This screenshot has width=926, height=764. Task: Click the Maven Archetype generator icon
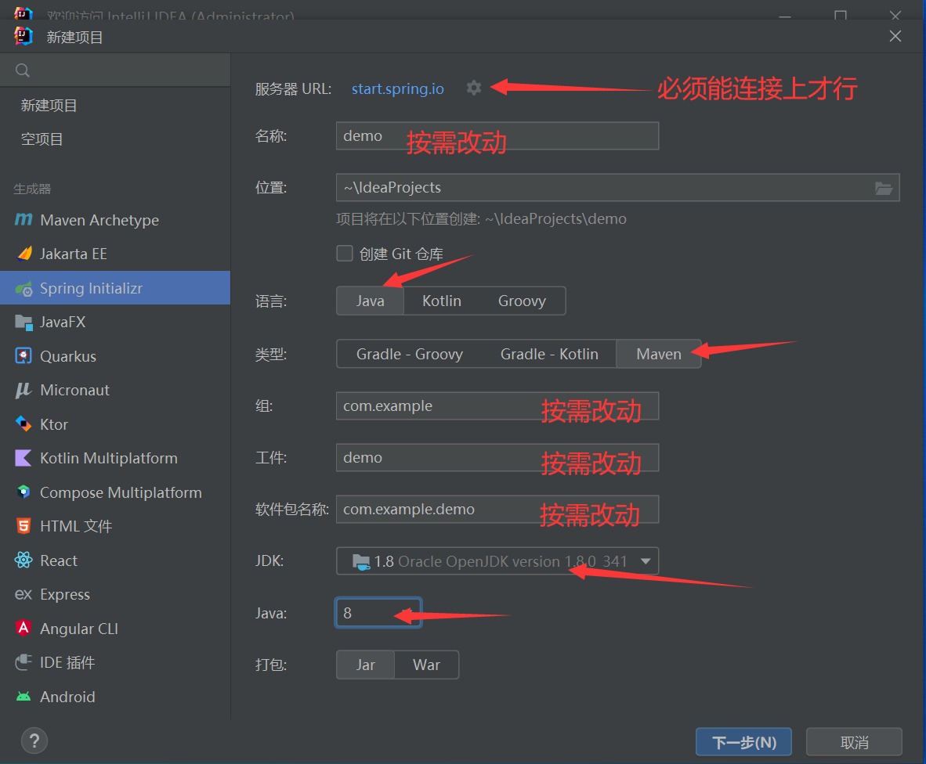24,220
